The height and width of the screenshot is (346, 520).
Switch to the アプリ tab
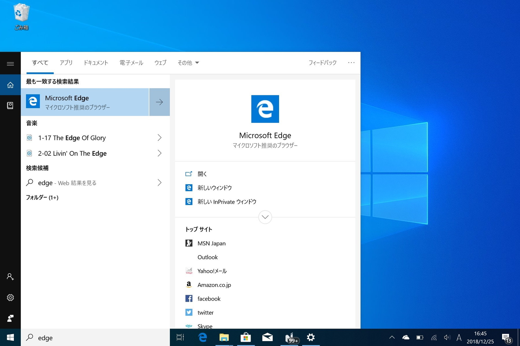click(x=66, y=63)
